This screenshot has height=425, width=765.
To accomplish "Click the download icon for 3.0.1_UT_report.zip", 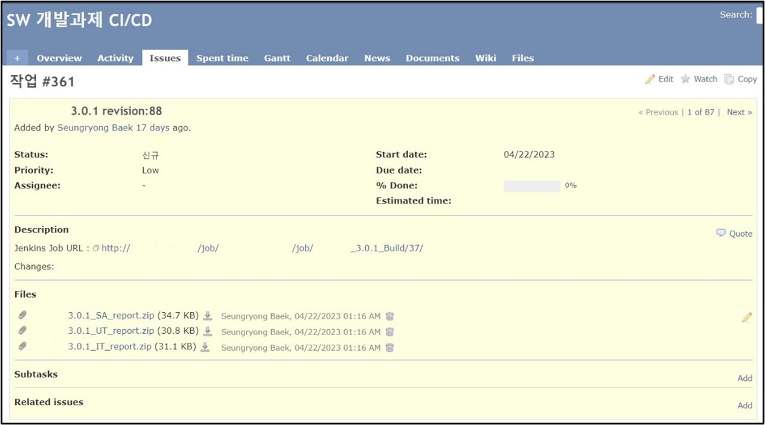I will click(x=208, y=331).
